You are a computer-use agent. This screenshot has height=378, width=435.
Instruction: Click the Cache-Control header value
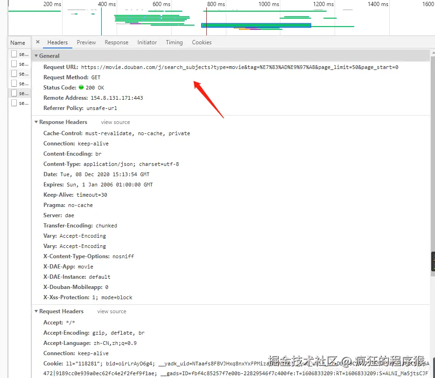(138, 133)
